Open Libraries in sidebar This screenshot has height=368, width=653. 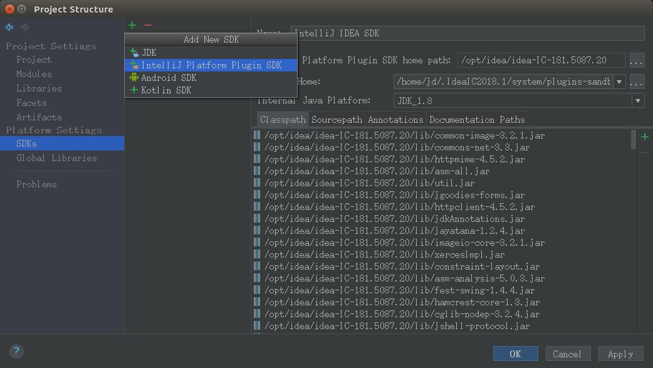point(39,88)
